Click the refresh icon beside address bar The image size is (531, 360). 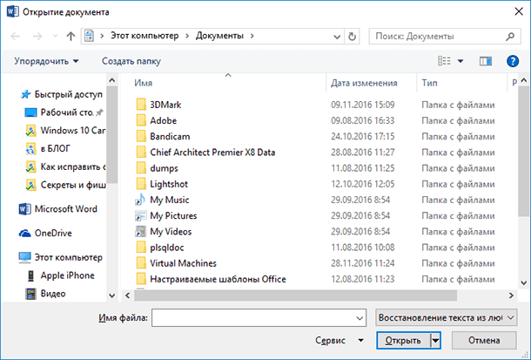coord(352,37)
